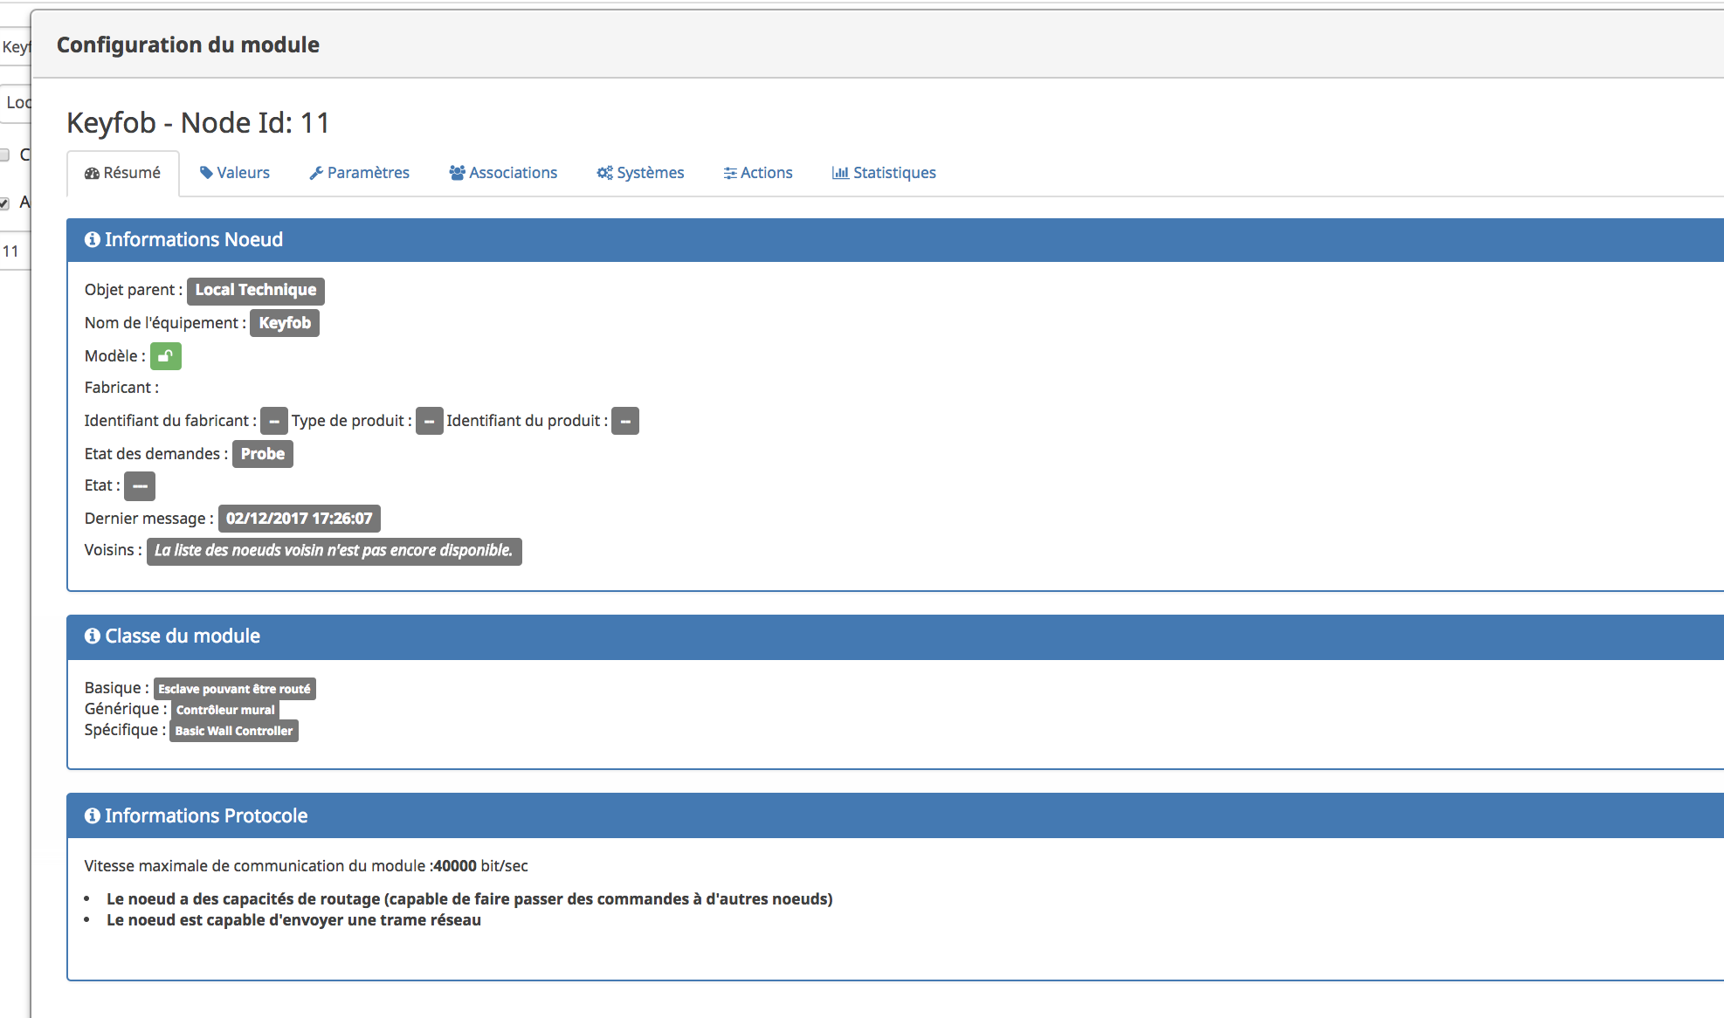
Task: Click the green model indicator icon
Action: (x=166, y=355)
